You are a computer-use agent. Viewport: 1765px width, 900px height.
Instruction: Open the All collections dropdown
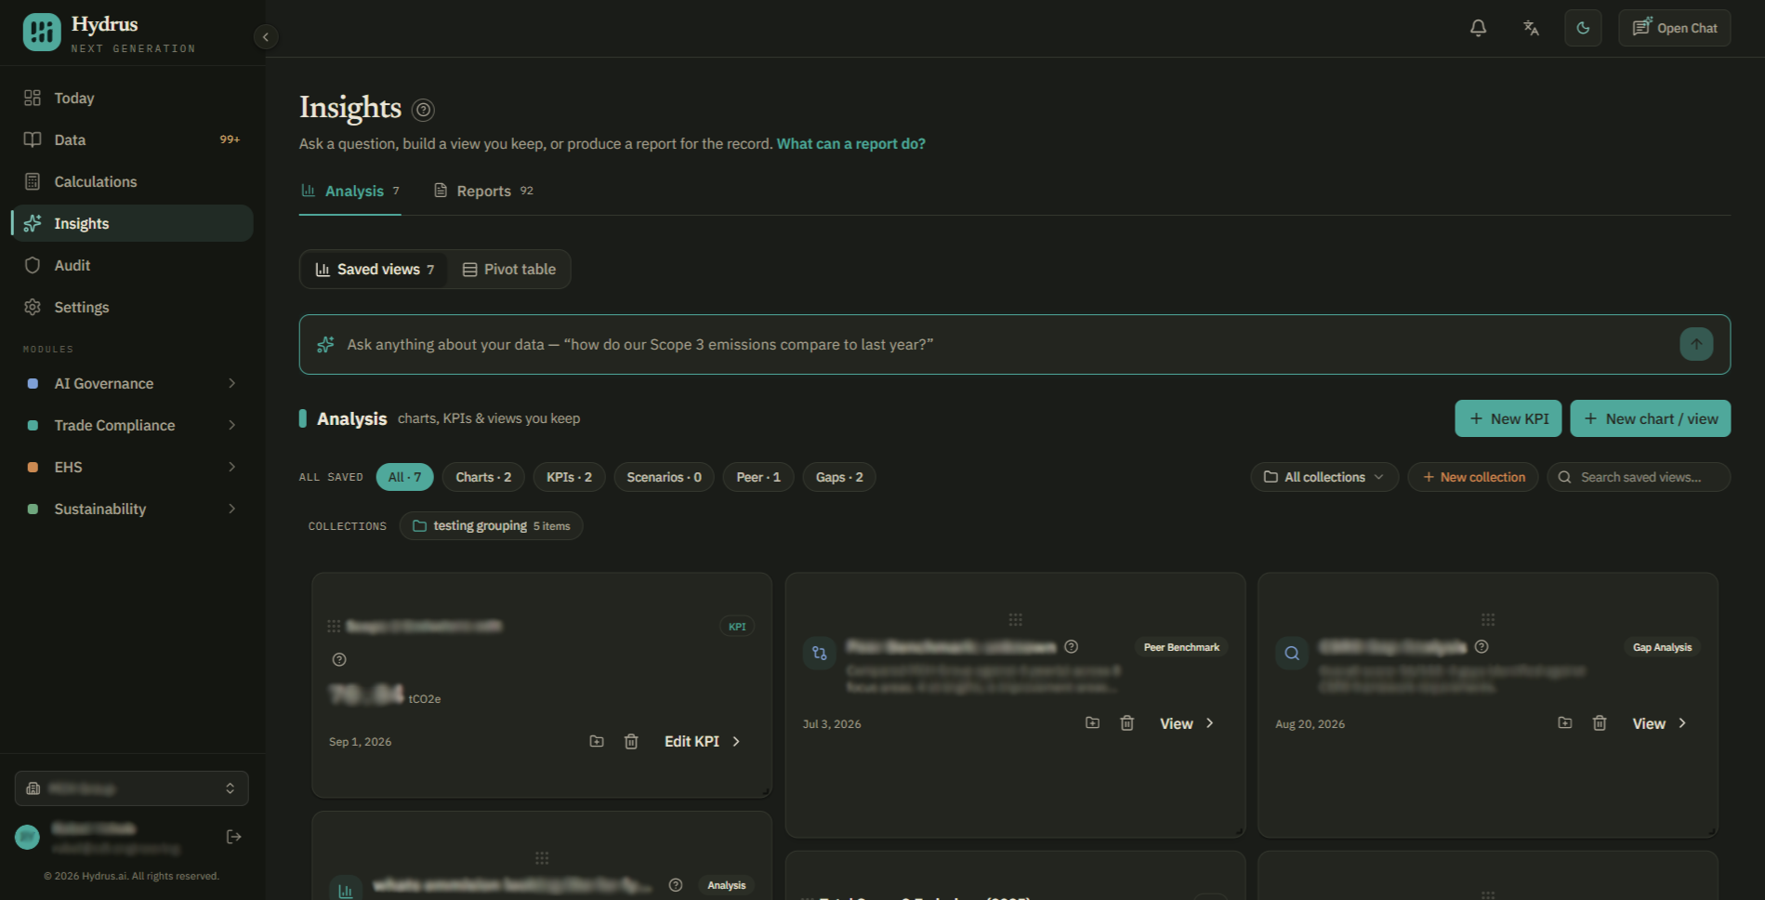[x=1324, y=477]
